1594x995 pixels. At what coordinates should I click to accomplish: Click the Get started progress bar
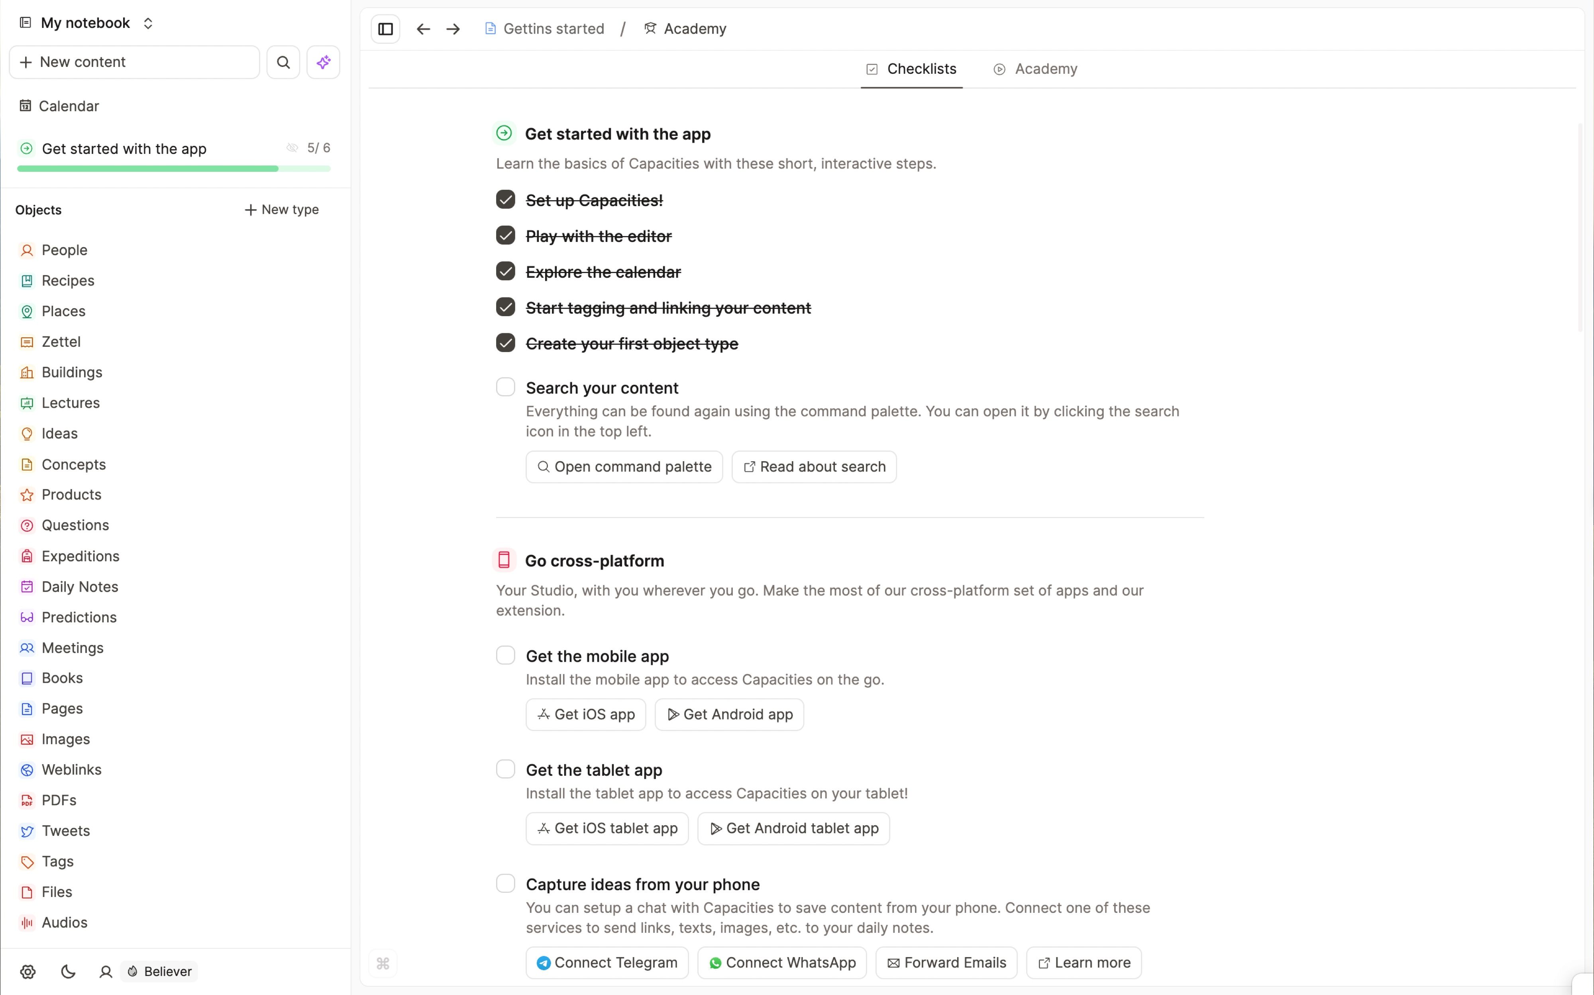pos(174,169)
